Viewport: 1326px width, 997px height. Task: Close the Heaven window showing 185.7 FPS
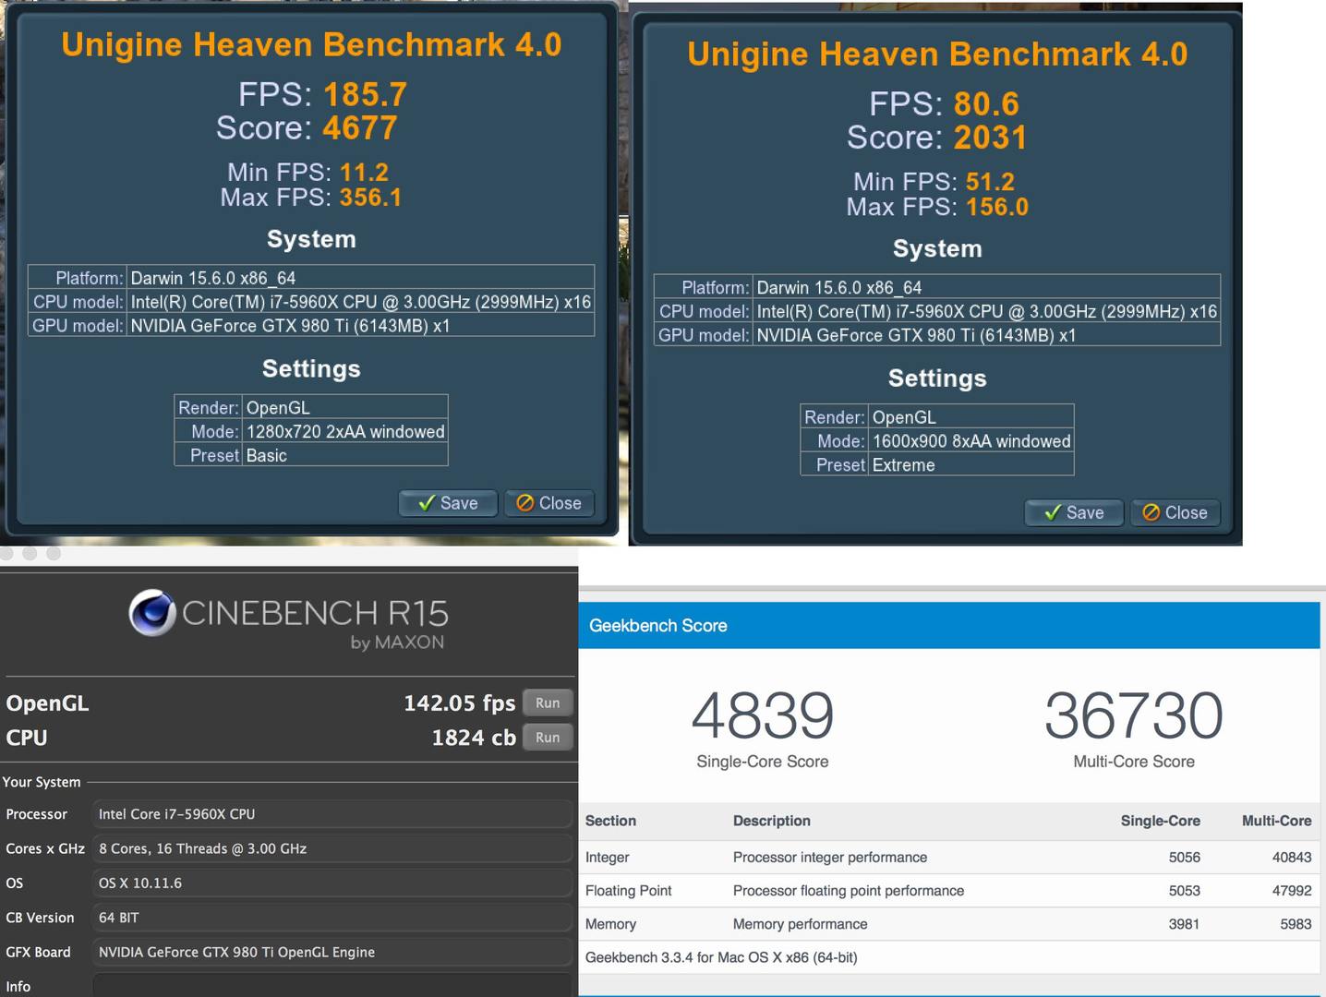click(x=548, y=503)
